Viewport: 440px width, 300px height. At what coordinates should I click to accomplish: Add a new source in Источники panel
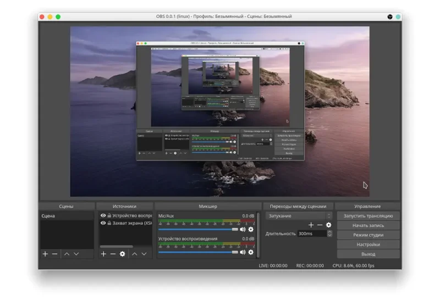point(103,254)
